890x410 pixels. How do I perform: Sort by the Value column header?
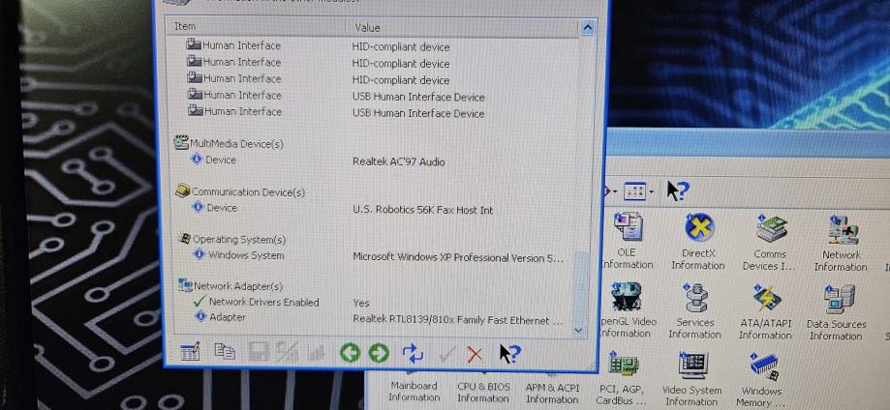[x=463, y=27]
